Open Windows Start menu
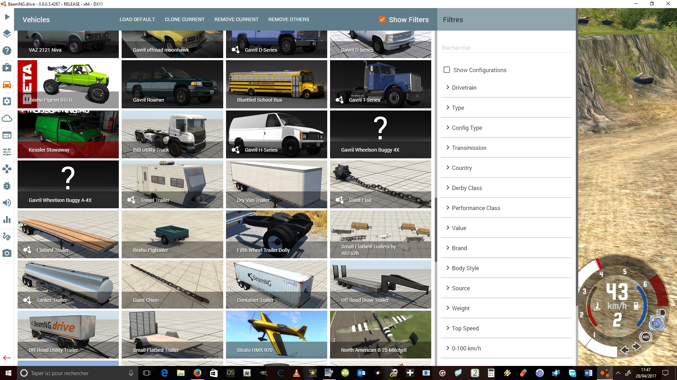 click(8, 373)
